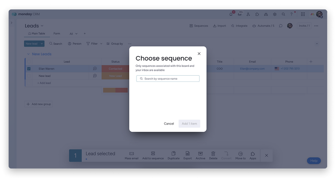Click the New Lead status cell
The image size is (336, 178).
click(x=115, y=76)
